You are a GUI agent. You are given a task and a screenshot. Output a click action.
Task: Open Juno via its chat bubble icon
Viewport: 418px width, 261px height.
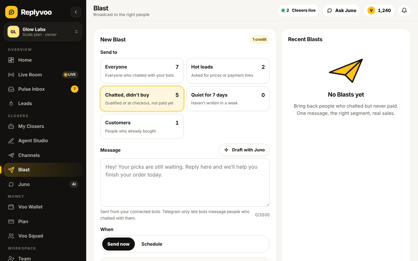[x=11, y=184]
